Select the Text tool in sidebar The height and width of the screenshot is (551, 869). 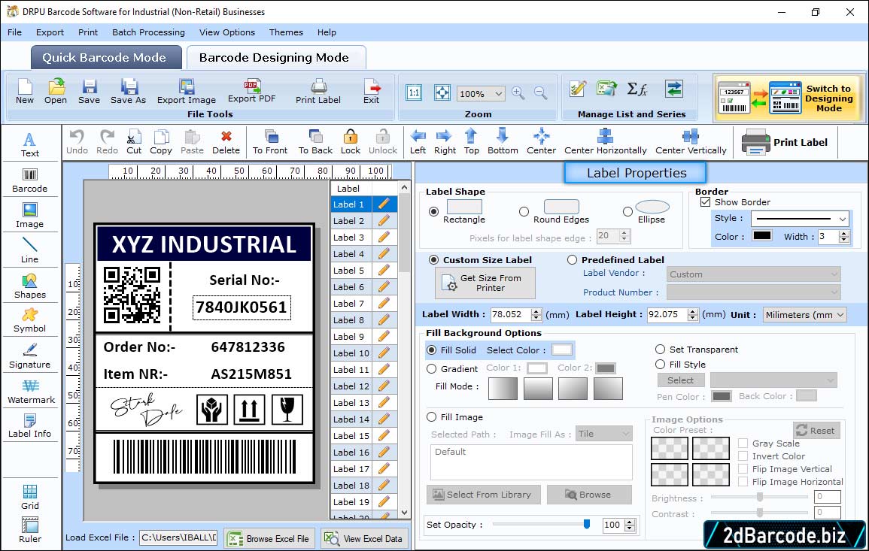click(30, 145)
